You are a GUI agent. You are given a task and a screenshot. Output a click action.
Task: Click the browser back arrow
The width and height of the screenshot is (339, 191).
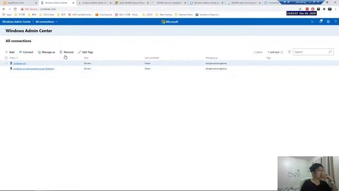(x=4, y=9)
